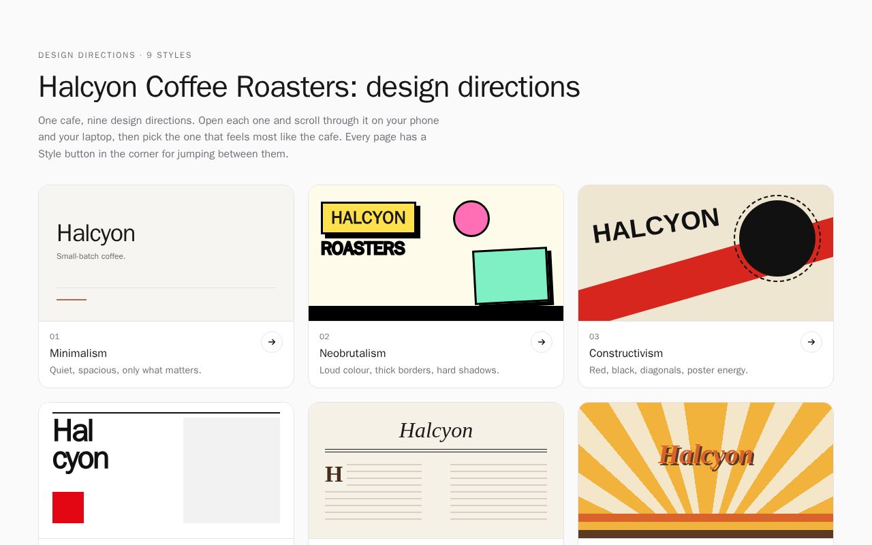Image resolution: width=872 pixels, height=545 pixels.
Task: Open the editorial newspaper Halcyon thumbnail
Action: [436, 471]
